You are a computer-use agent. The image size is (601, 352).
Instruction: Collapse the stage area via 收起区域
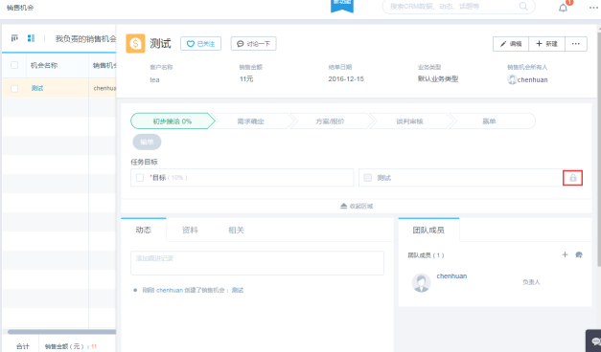click(x=357, y=206)
